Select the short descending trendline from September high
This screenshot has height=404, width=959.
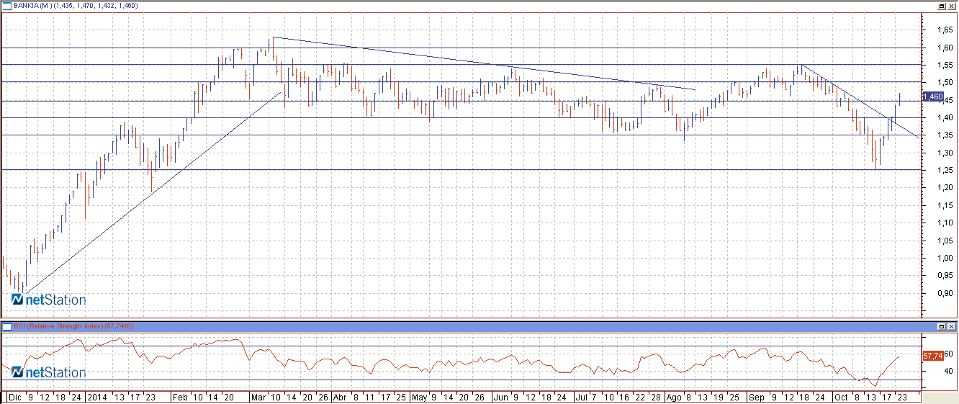pyautogui.click(x=860, y=101)
